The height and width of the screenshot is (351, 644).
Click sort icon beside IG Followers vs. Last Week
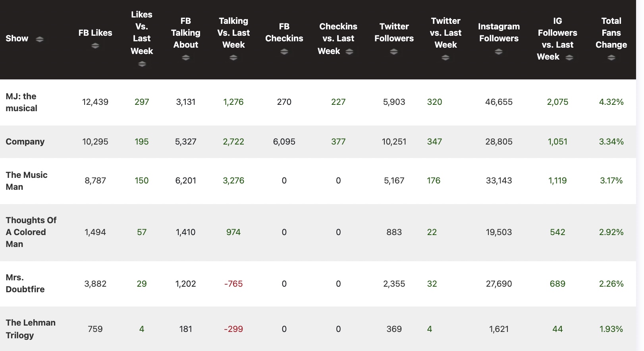[x=569, y=57]
